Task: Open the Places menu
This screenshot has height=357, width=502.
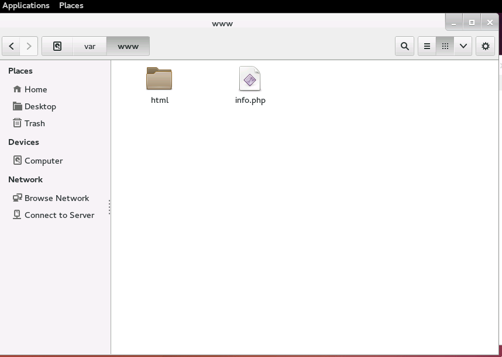Action: coord(71,5)
